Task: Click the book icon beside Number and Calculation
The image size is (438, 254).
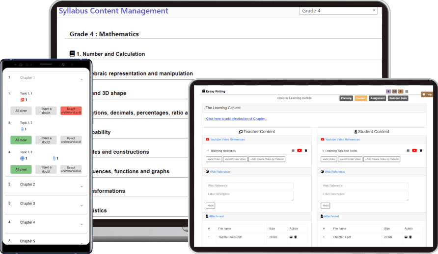Action: pos(72,53)
